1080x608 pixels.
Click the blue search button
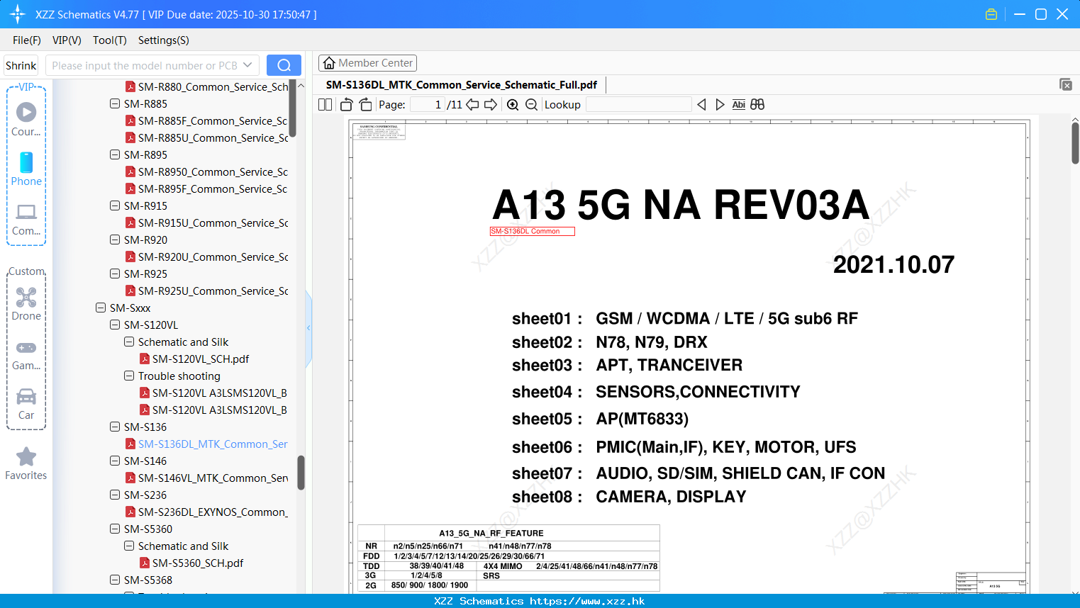click(284, 65)
